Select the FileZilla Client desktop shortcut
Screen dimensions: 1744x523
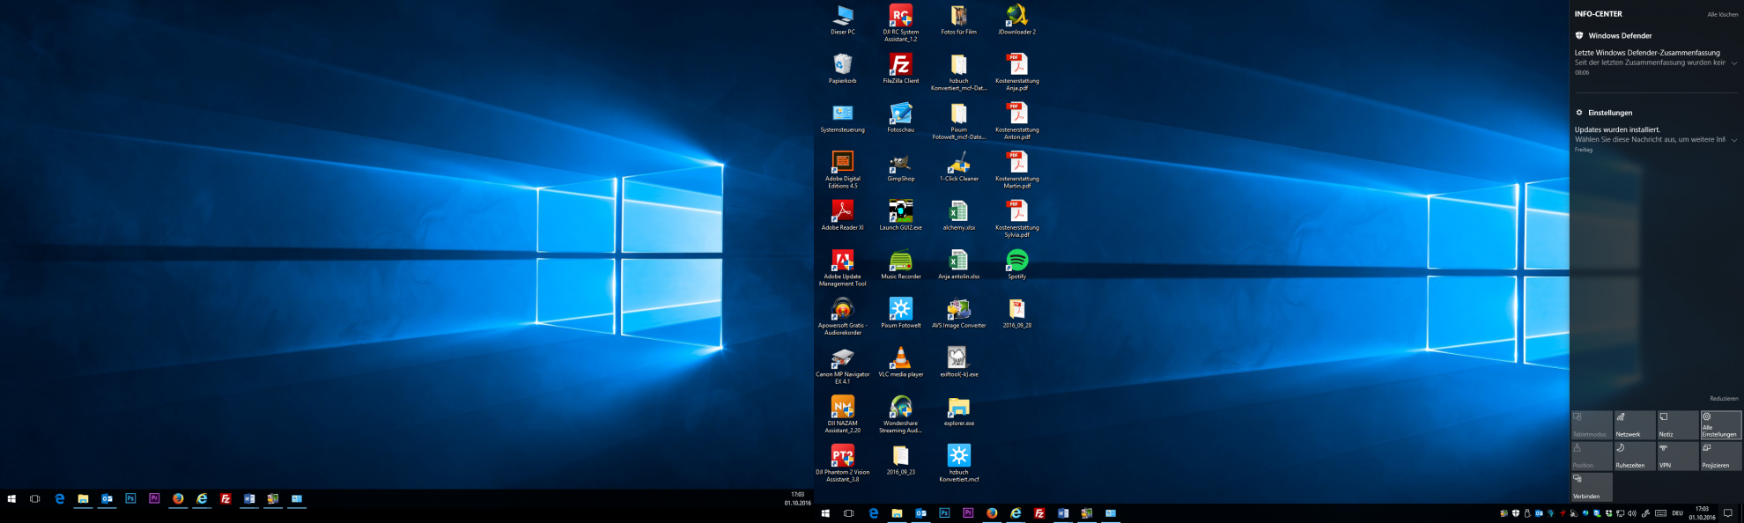pyautogui.click(x=901, y=69)
